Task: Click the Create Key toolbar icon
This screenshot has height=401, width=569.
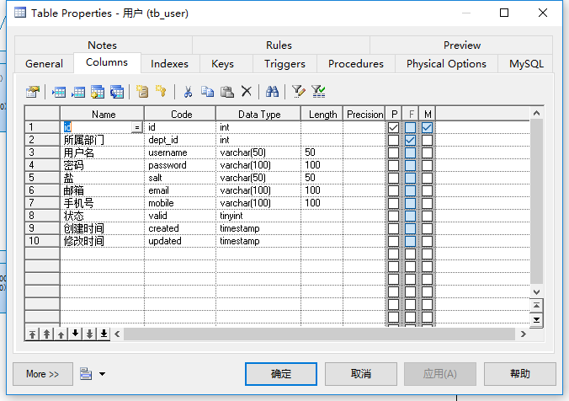Action: click(x=161, y=91)
